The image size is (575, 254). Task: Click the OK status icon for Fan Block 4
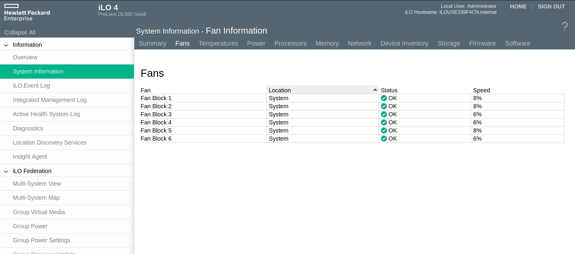pos(384,122)
